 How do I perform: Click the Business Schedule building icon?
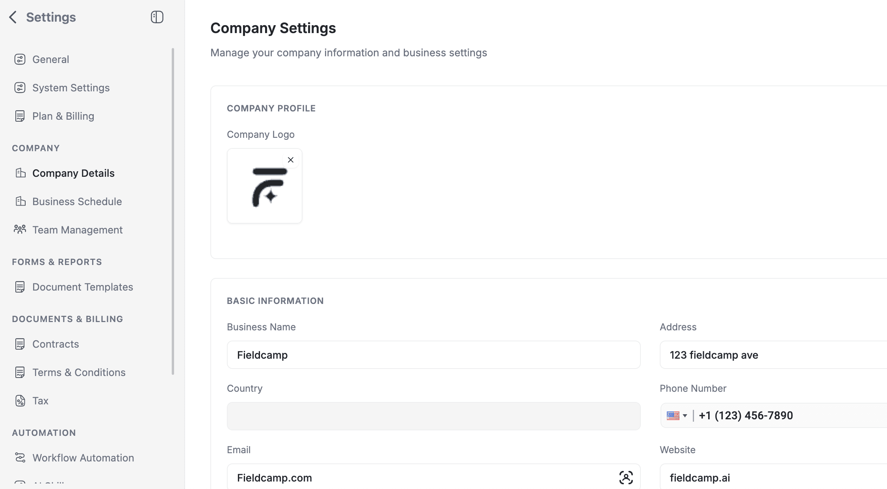coord(20,201)
